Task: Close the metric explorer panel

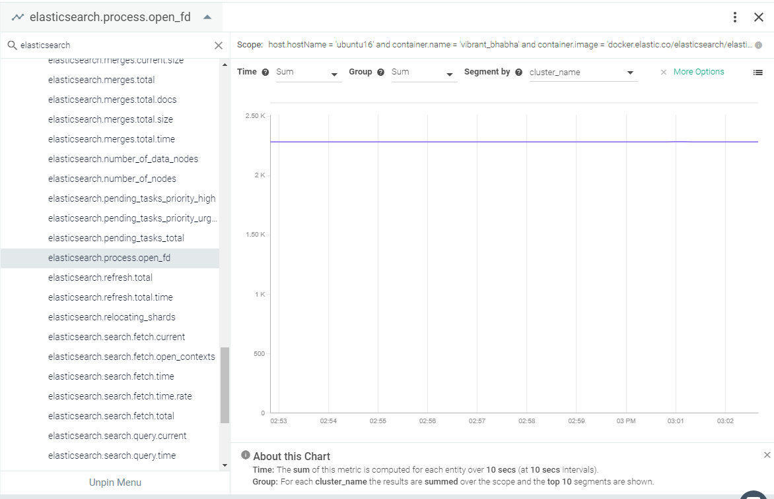Action: [x=759, y=17]
